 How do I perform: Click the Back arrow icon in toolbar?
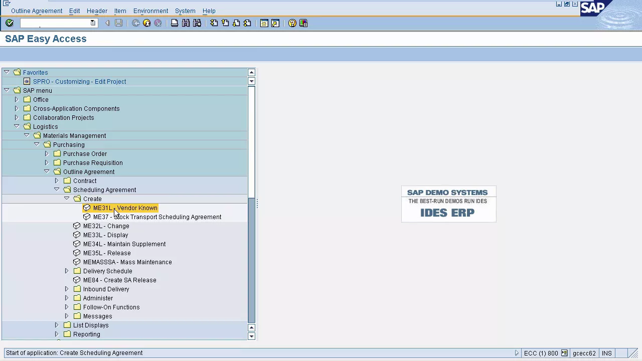coord(136,23)
